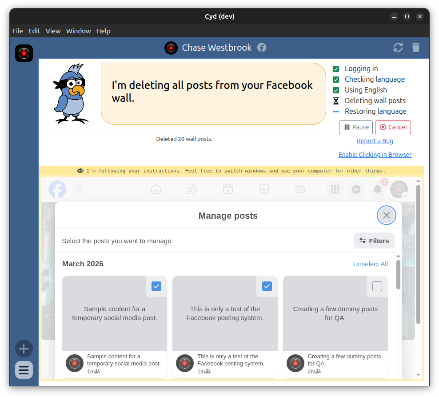Click the add account plus button

click(24, 349)
